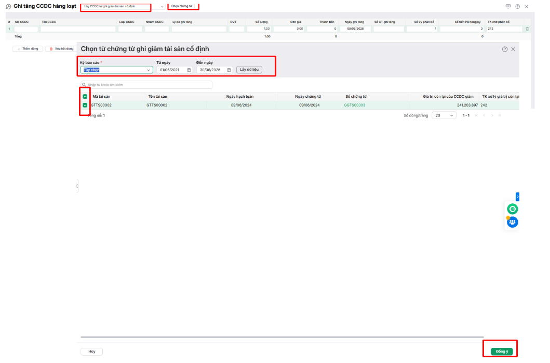The width and height of the screenshot is (550, 363).
Task: Go to previous page of results
Action: [484, 115]
